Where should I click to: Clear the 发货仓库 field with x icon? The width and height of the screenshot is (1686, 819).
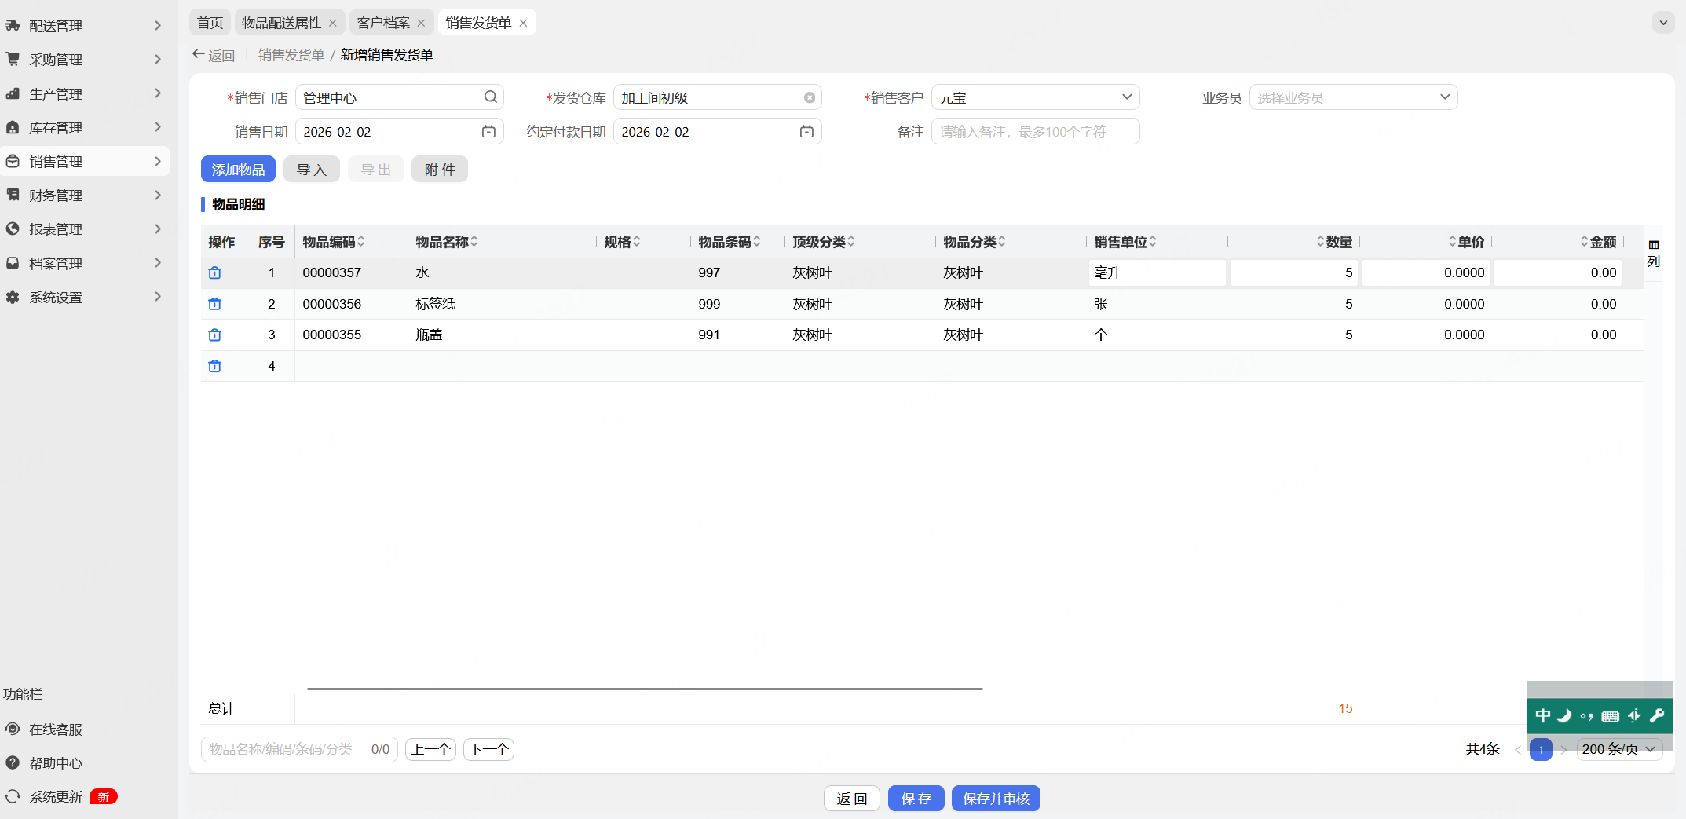[810, 98]
